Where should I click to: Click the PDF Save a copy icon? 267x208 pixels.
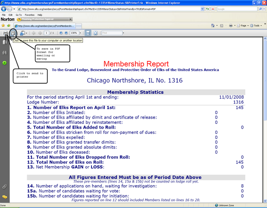13,33
